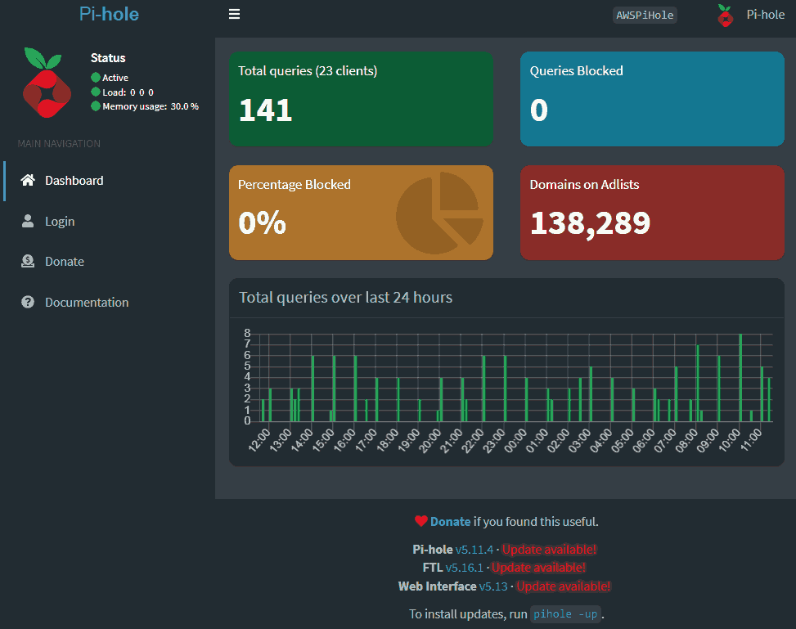Click the 0% percentage blocked value
796x629 pixels.
pos(263,222)
